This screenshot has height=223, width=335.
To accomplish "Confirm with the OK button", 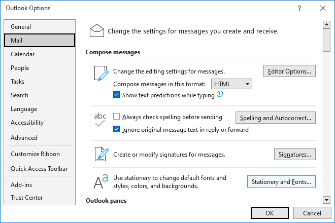I will click(x=270, y=213).
